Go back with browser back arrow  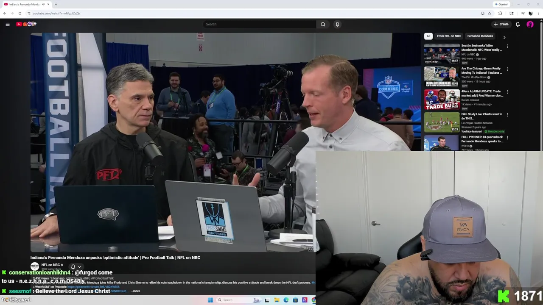click(5, 13)
